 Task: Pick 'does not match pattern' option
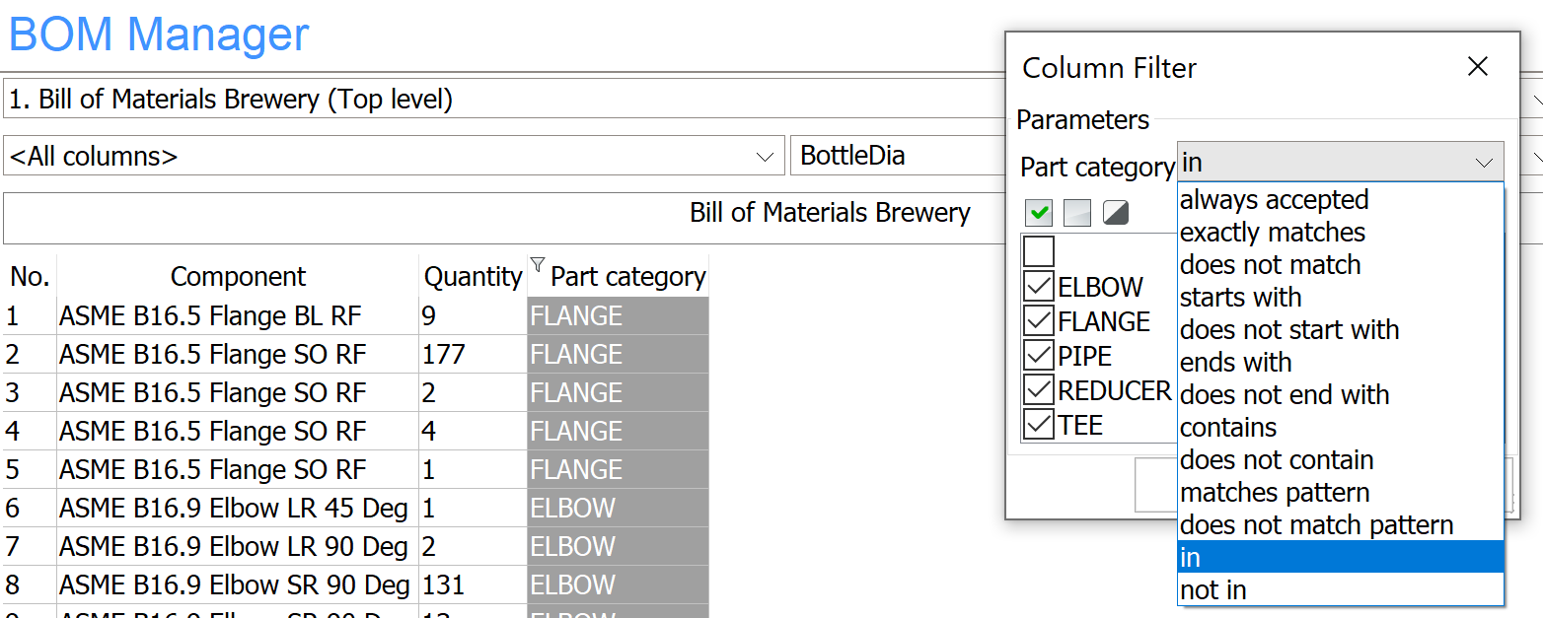point(1316,525)
